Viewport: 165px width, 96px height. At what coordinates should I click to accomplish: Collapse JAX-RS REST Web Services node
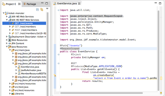pos(7,20)
